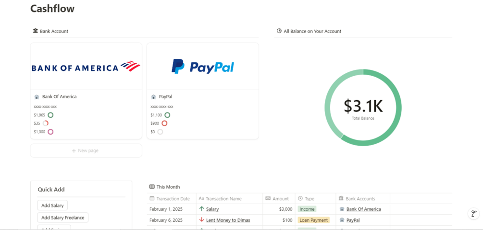Click the select icon in Type column header
Image resolution: width=483 pixels, height=230 pixels.
pyautogui.click(x=301, y=198)
